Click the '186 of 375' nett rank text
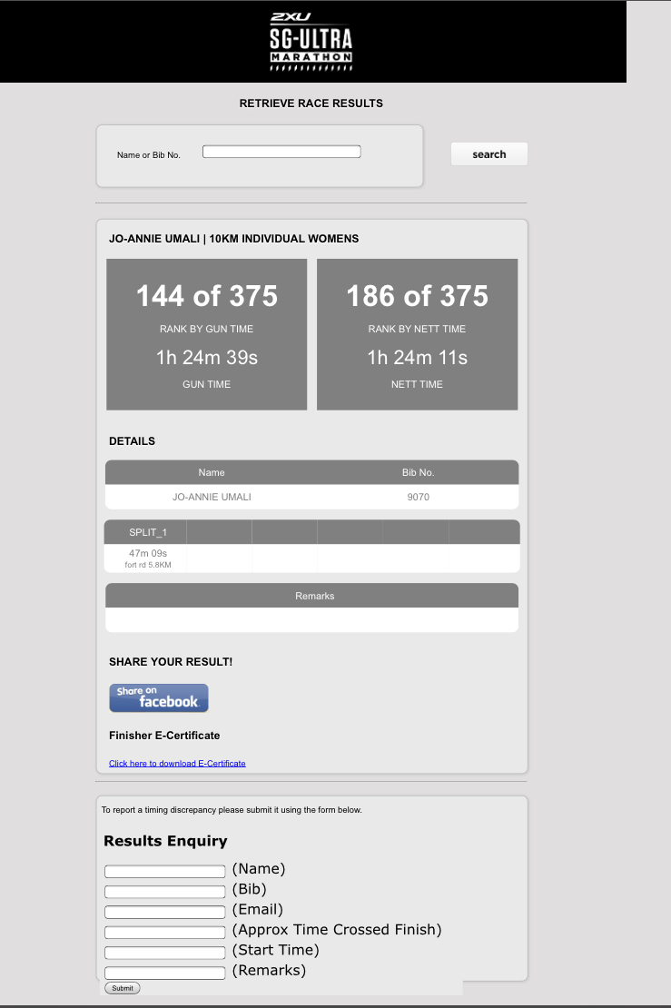This screenshot has height=1008, width=671. pyautogui.click(x=417, y=296)
